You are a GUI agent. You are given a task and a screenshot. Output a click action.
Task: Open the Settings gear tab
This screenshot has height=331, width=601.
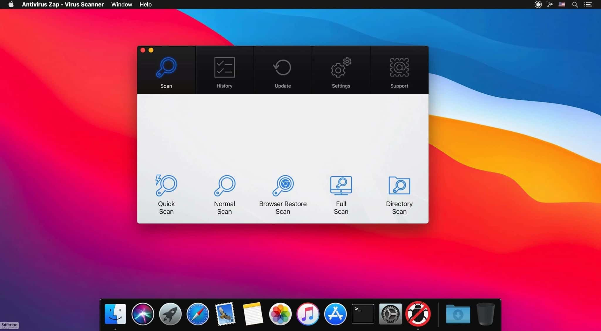(x=341, y=70)
